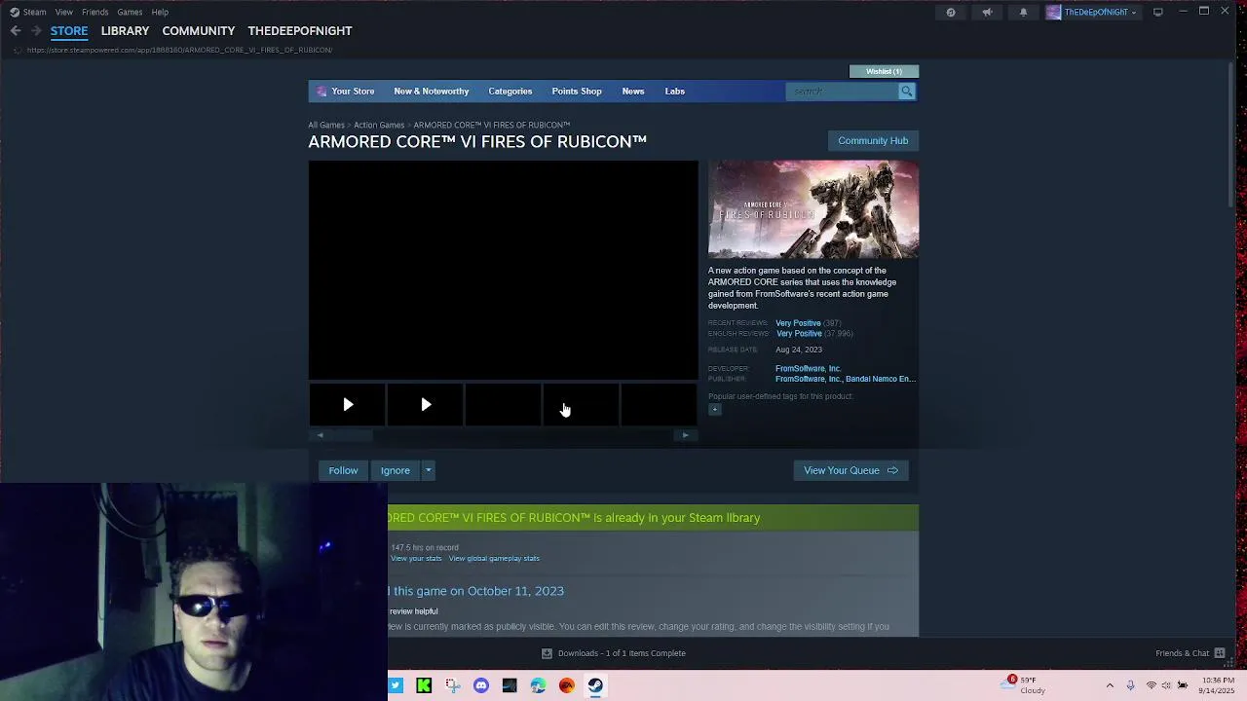Open Twitter from the taskbar

396,685
